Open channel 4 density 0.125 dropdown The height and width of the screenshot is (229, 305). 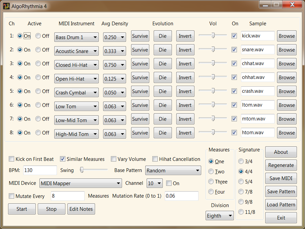114,79
